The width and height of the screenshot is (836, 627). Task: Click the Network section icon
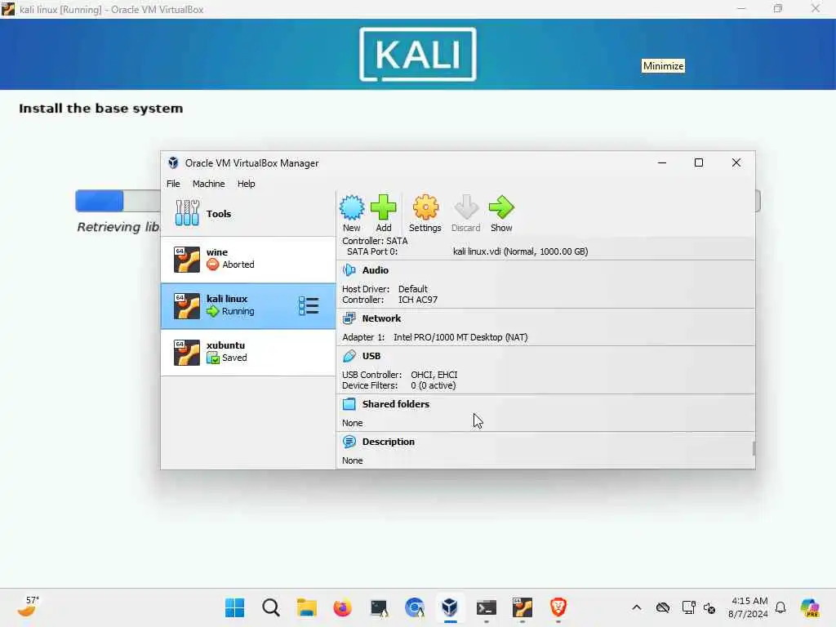(x=349, y=318)
